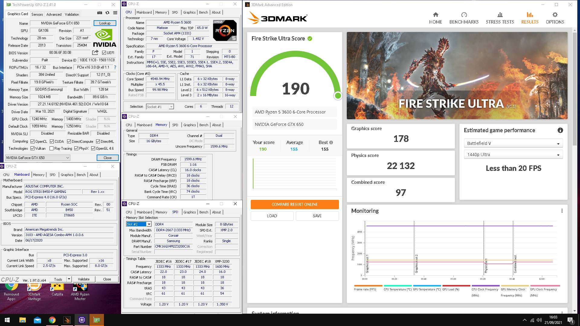Image resolution: width=580 pixels, height=326 pixels.
Task: Toggle the OpenCL checkbox
Action: tap(32, 141)
